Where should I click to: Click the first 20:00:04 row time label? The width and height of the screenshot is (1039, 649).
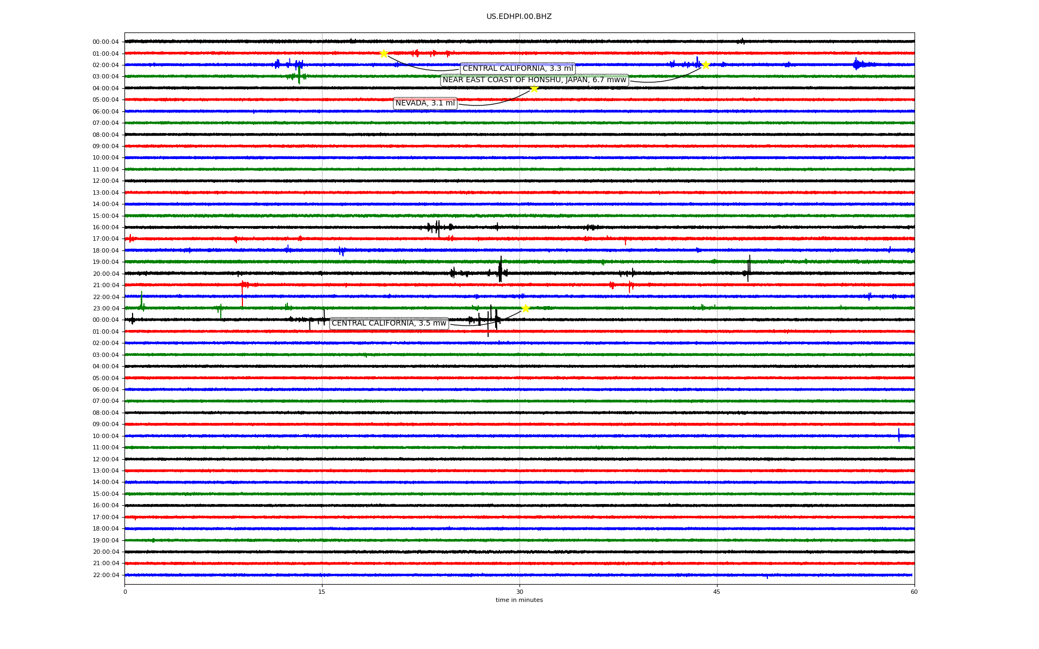pyautogui.click(x=106, y=274)
